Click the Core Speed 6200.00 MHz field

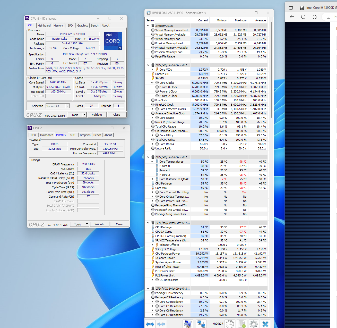58,82
